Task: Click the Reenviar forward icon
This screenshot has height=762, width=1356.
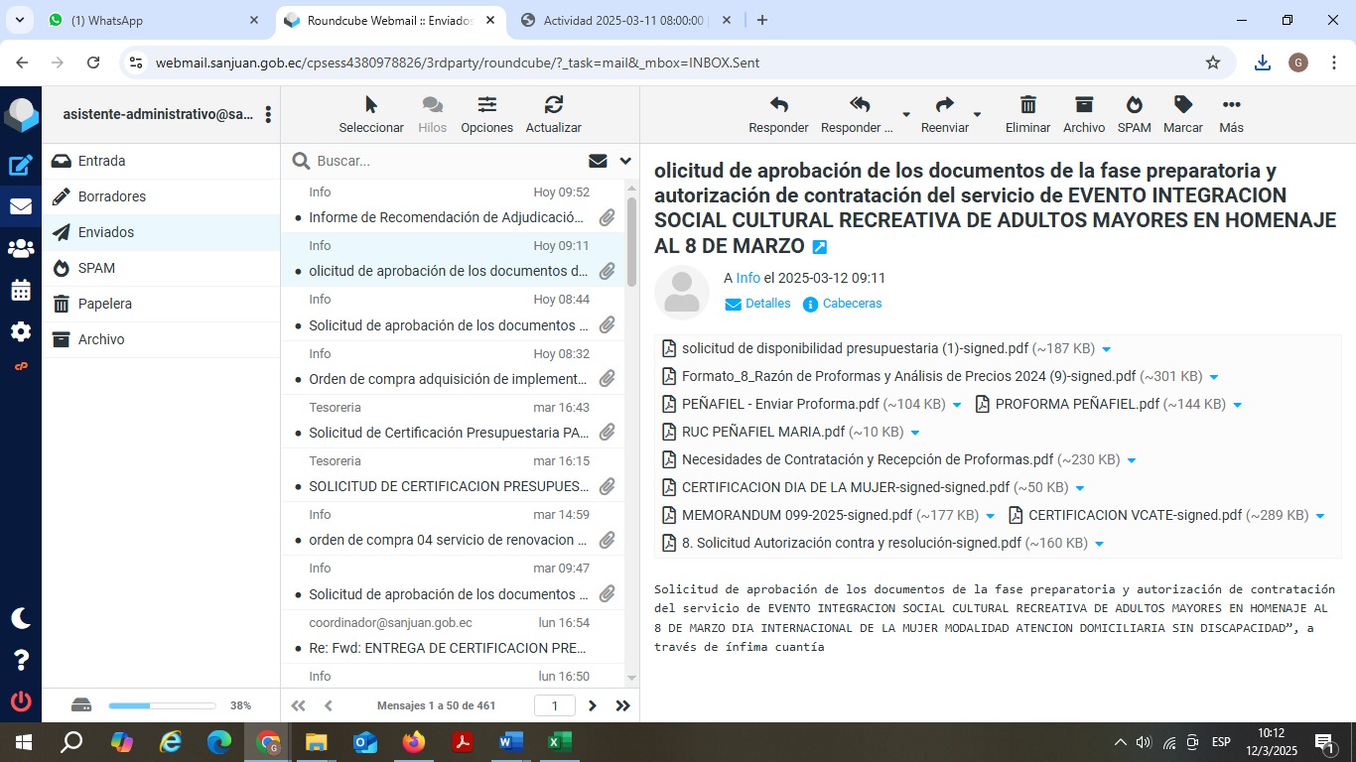Action: 944,105
